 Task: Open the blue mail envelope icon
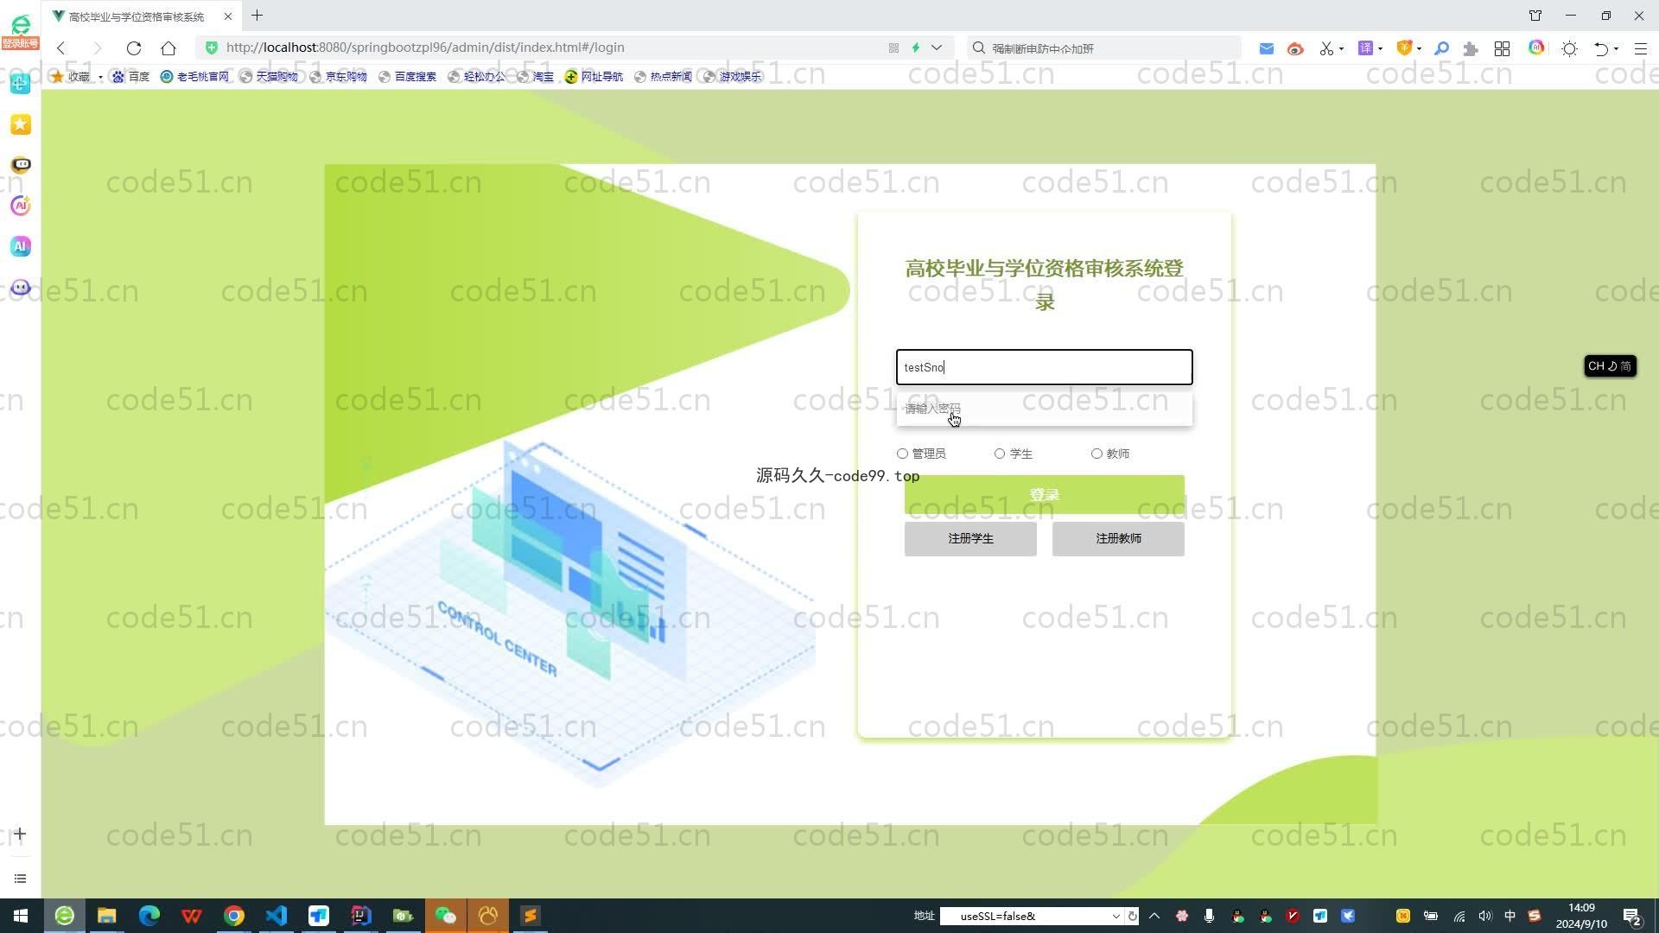1266,48
